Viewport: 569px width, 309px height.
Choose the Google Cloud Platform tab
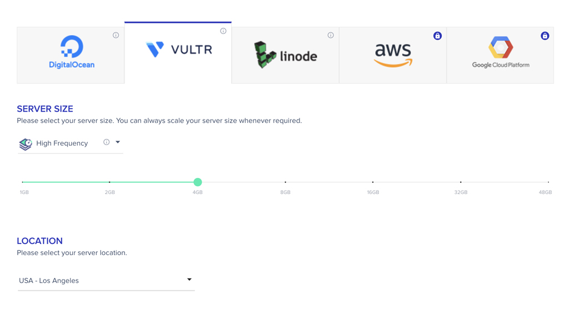[500, 55]
